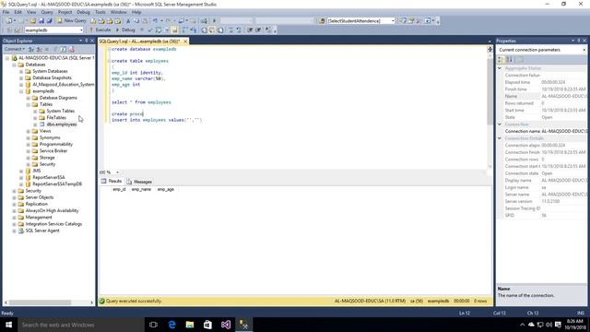Select Results to Grid mode
590x332 pixels.
click(212, 30)
